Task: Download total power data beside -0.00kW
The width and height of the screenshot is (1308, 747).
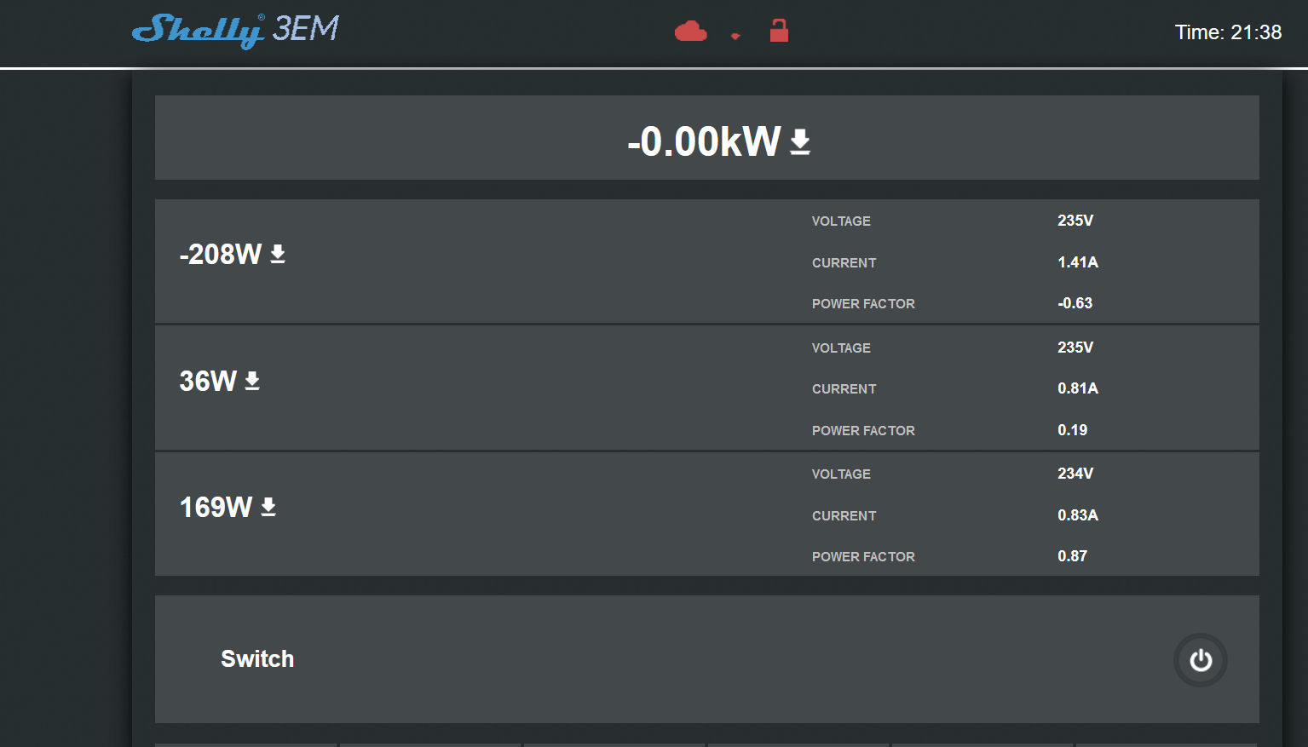Action: coord(800,141)
